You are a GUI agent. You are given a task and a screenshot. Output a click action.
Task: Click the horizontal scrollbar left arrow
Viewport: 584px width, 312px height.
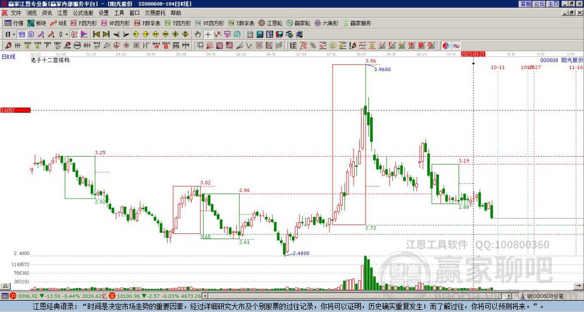[205, 296]
